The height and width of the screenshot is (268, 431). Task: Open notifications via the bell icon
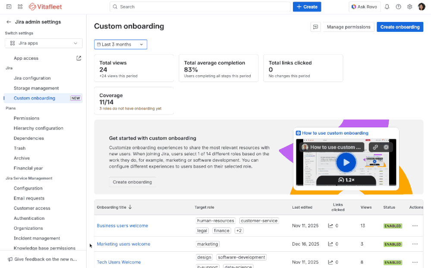coord(387,6)
